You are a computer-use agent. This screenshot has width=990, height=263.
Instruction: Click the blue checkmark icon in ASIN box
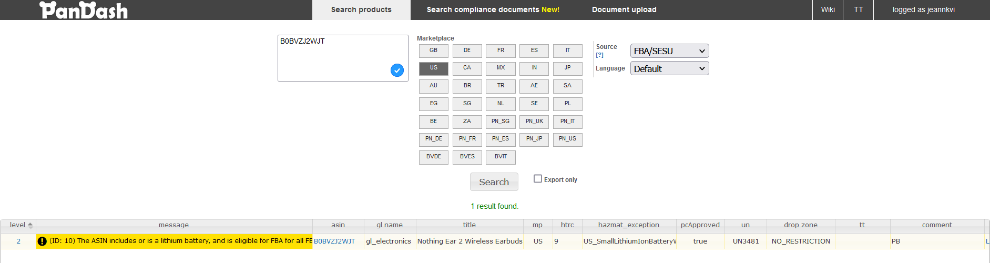pyautogui.click(x=397, y=70)
